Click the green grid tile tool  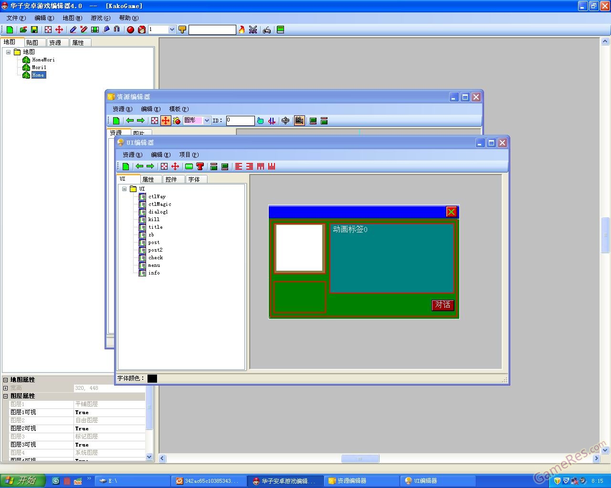[95, 30]
